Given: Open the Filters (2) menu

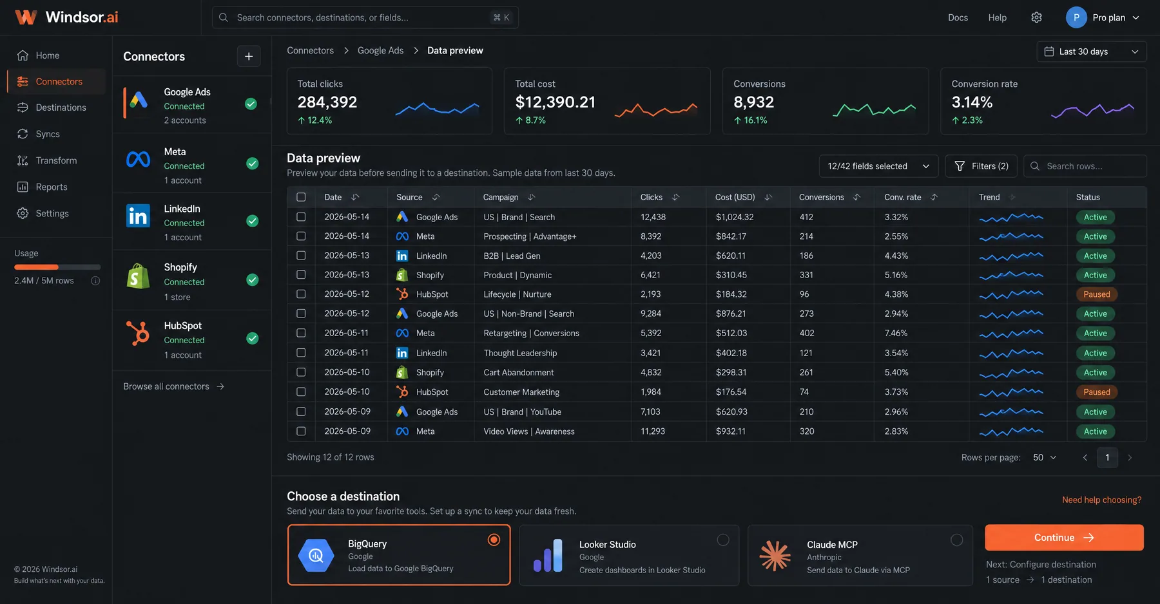Looking at the screenshot, I should pyautogui.click(x=981, y=166).
